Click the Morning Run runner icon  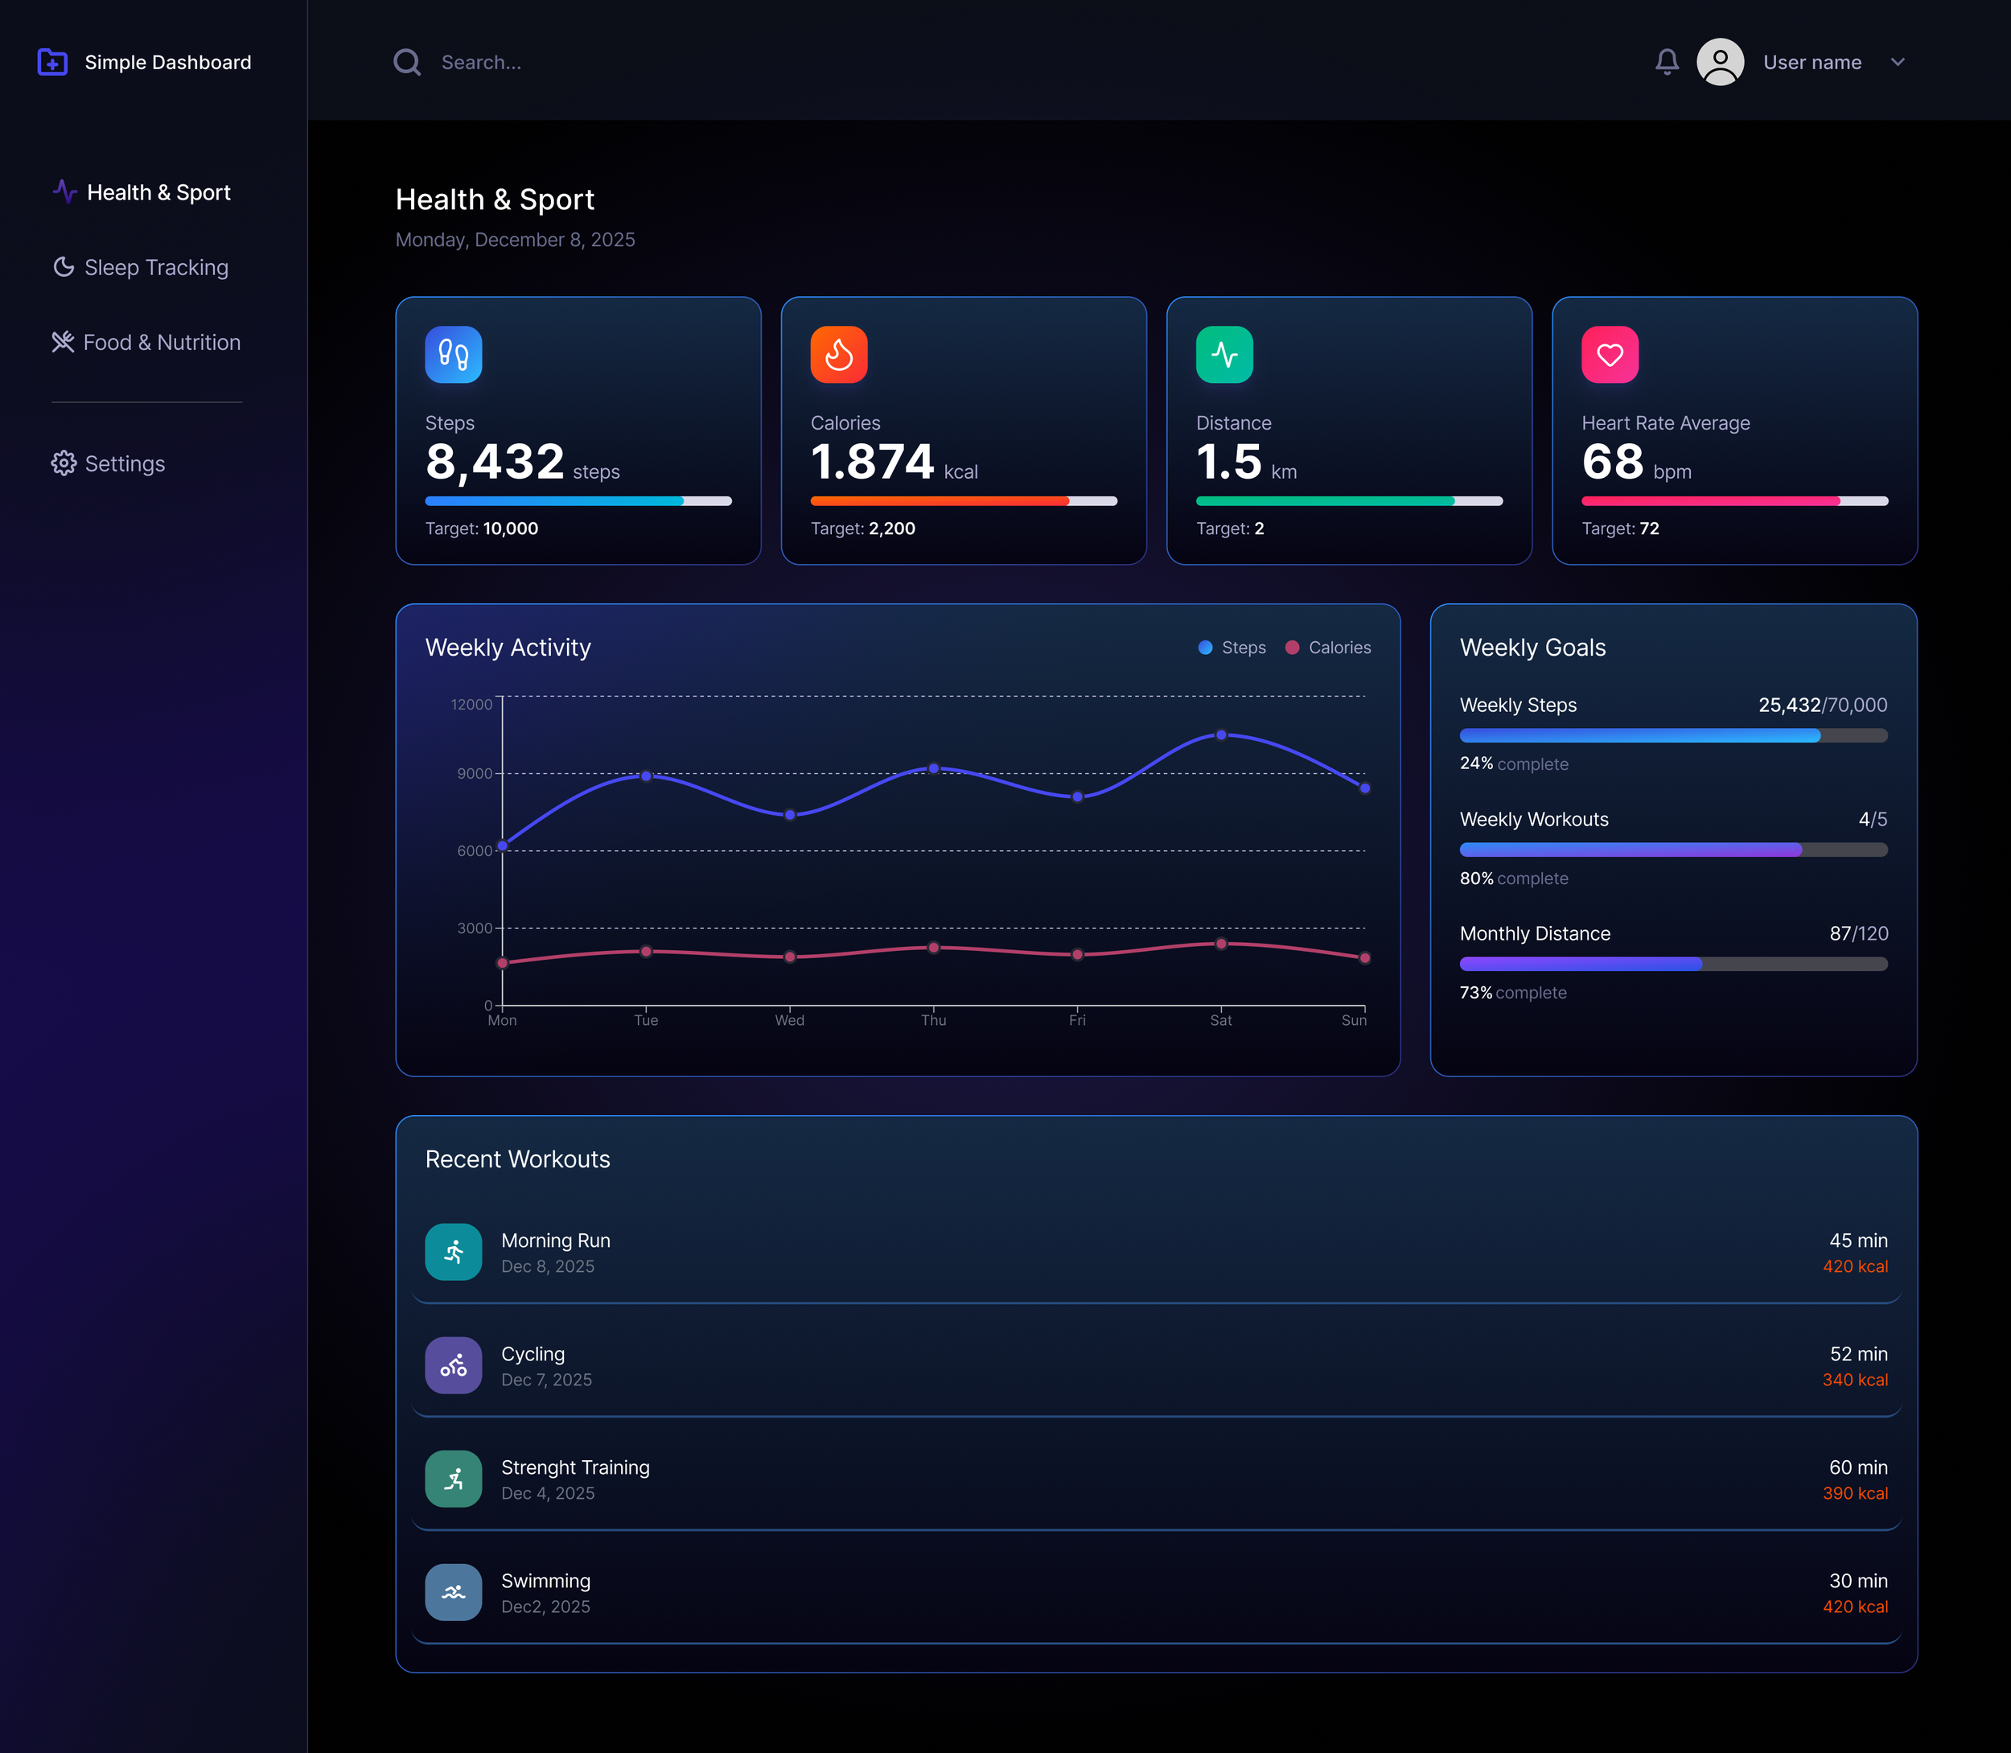coord(453,1251)
